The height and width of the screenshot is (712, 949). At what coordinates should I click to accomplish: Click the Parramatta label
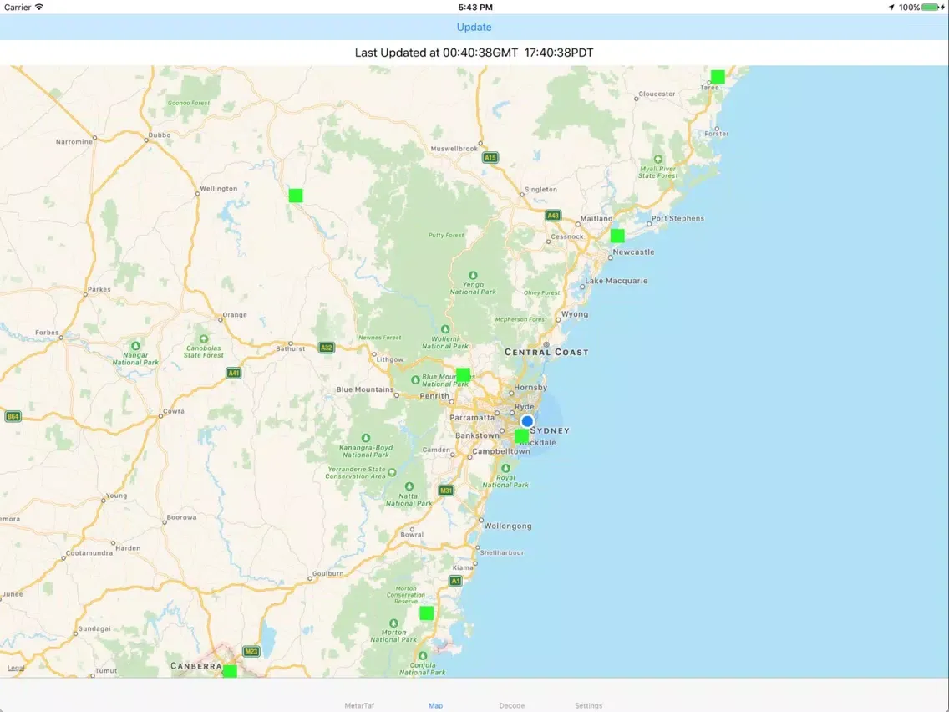472,418
